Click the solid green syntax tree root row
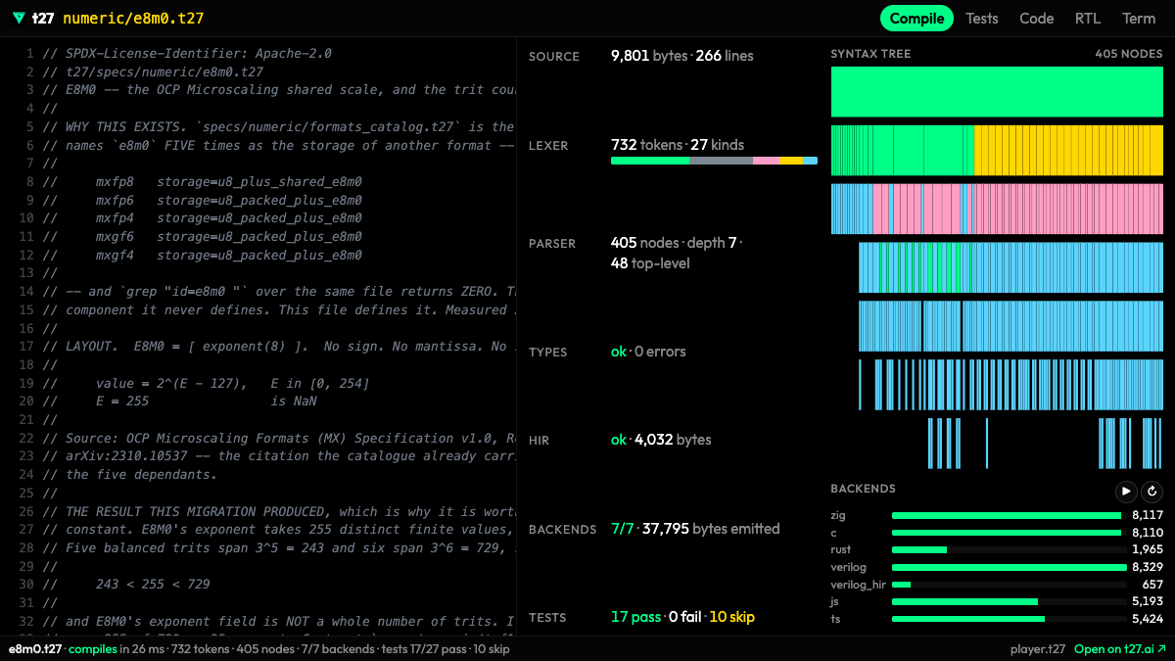Screen dimensions: 1175x661 click(997, 92)
